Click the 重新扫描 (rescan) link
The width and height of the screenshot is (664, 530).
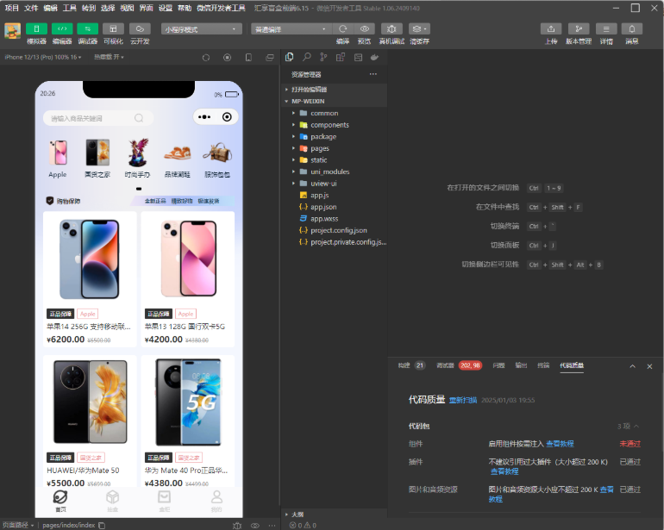pyautogui.click(x=462, y=400)
